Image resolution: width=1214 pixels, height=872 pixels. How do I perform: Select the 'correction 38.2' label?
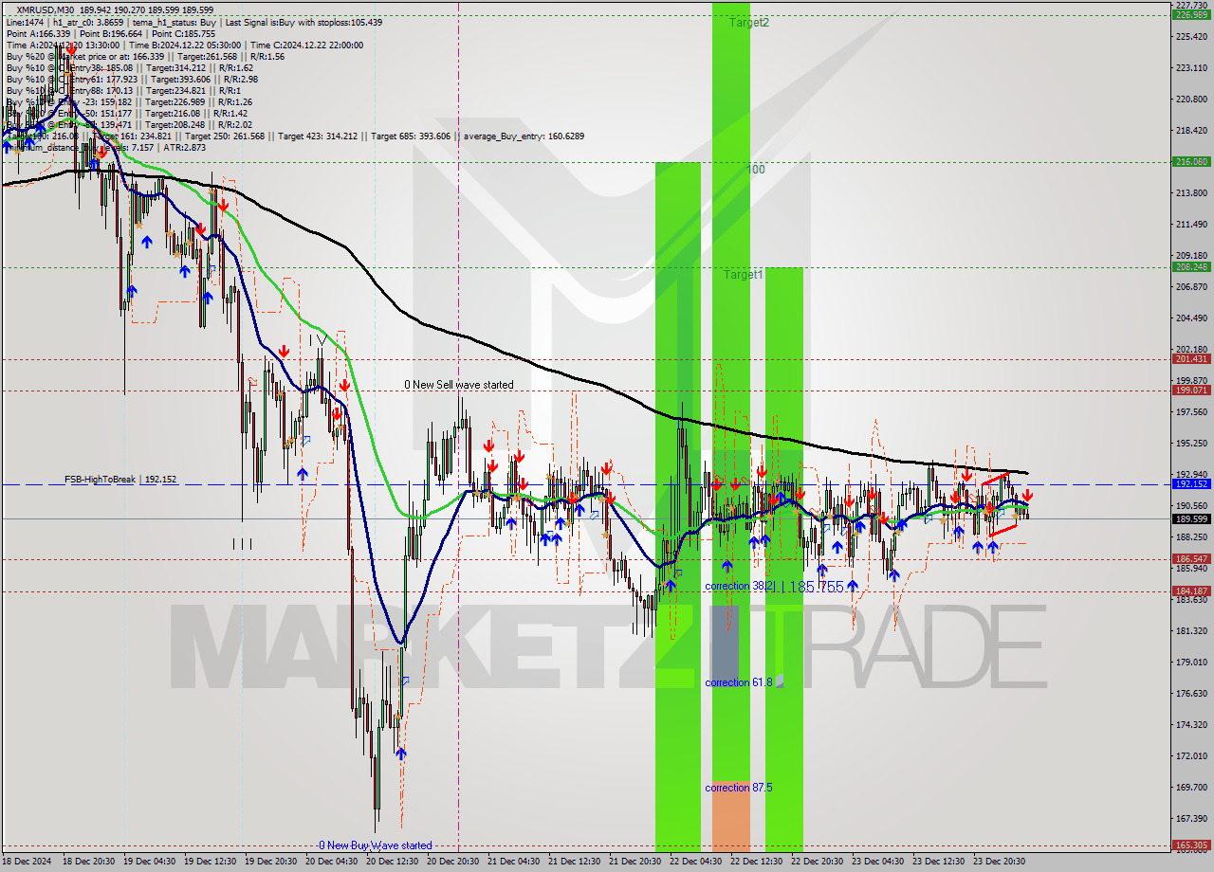pos(740,586)
